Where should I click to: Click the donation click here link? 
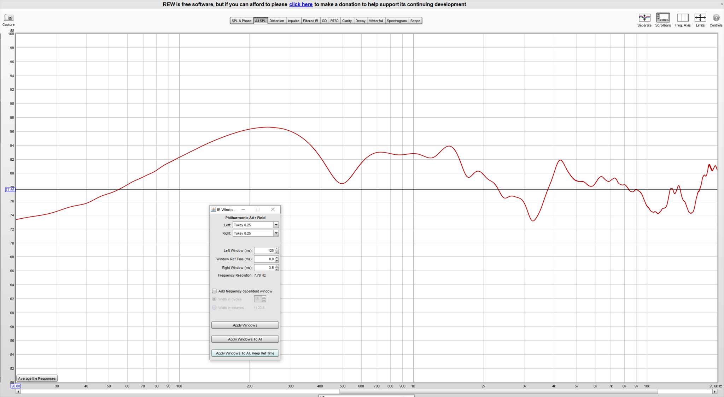(x=300, y=4)
